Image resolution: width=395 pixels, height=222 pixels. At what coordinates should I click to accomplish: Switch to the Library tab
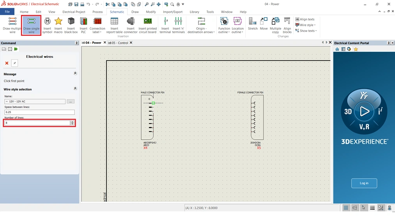pyautogui.click(x=194, y=12)
